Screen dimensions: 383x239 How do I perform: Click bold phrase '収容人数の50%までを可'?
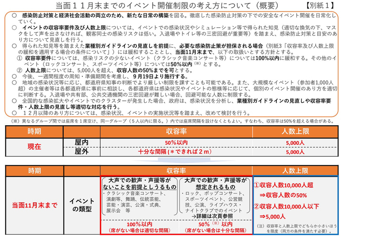point(146,70)
